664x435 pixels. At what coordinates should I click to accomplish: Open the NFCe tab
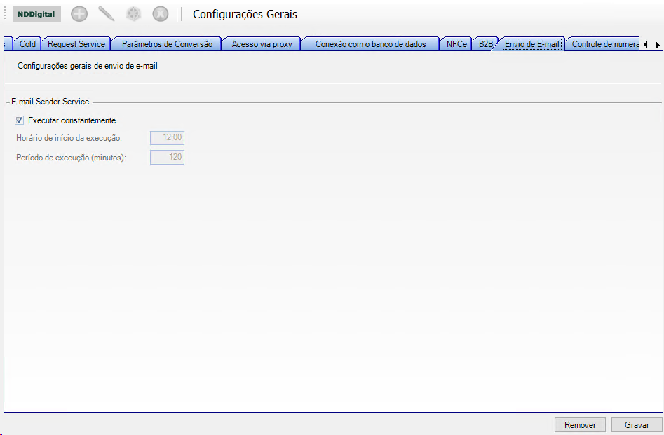(456, 44)
